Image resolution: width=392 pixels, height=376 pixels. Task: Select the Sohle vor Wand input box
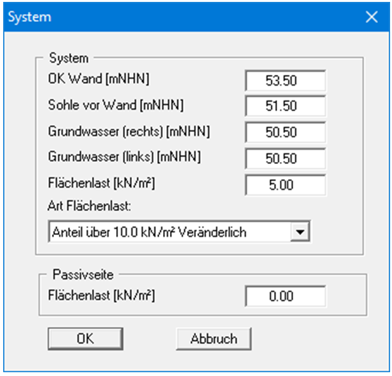pyautogui.click(x=285, y=107)
